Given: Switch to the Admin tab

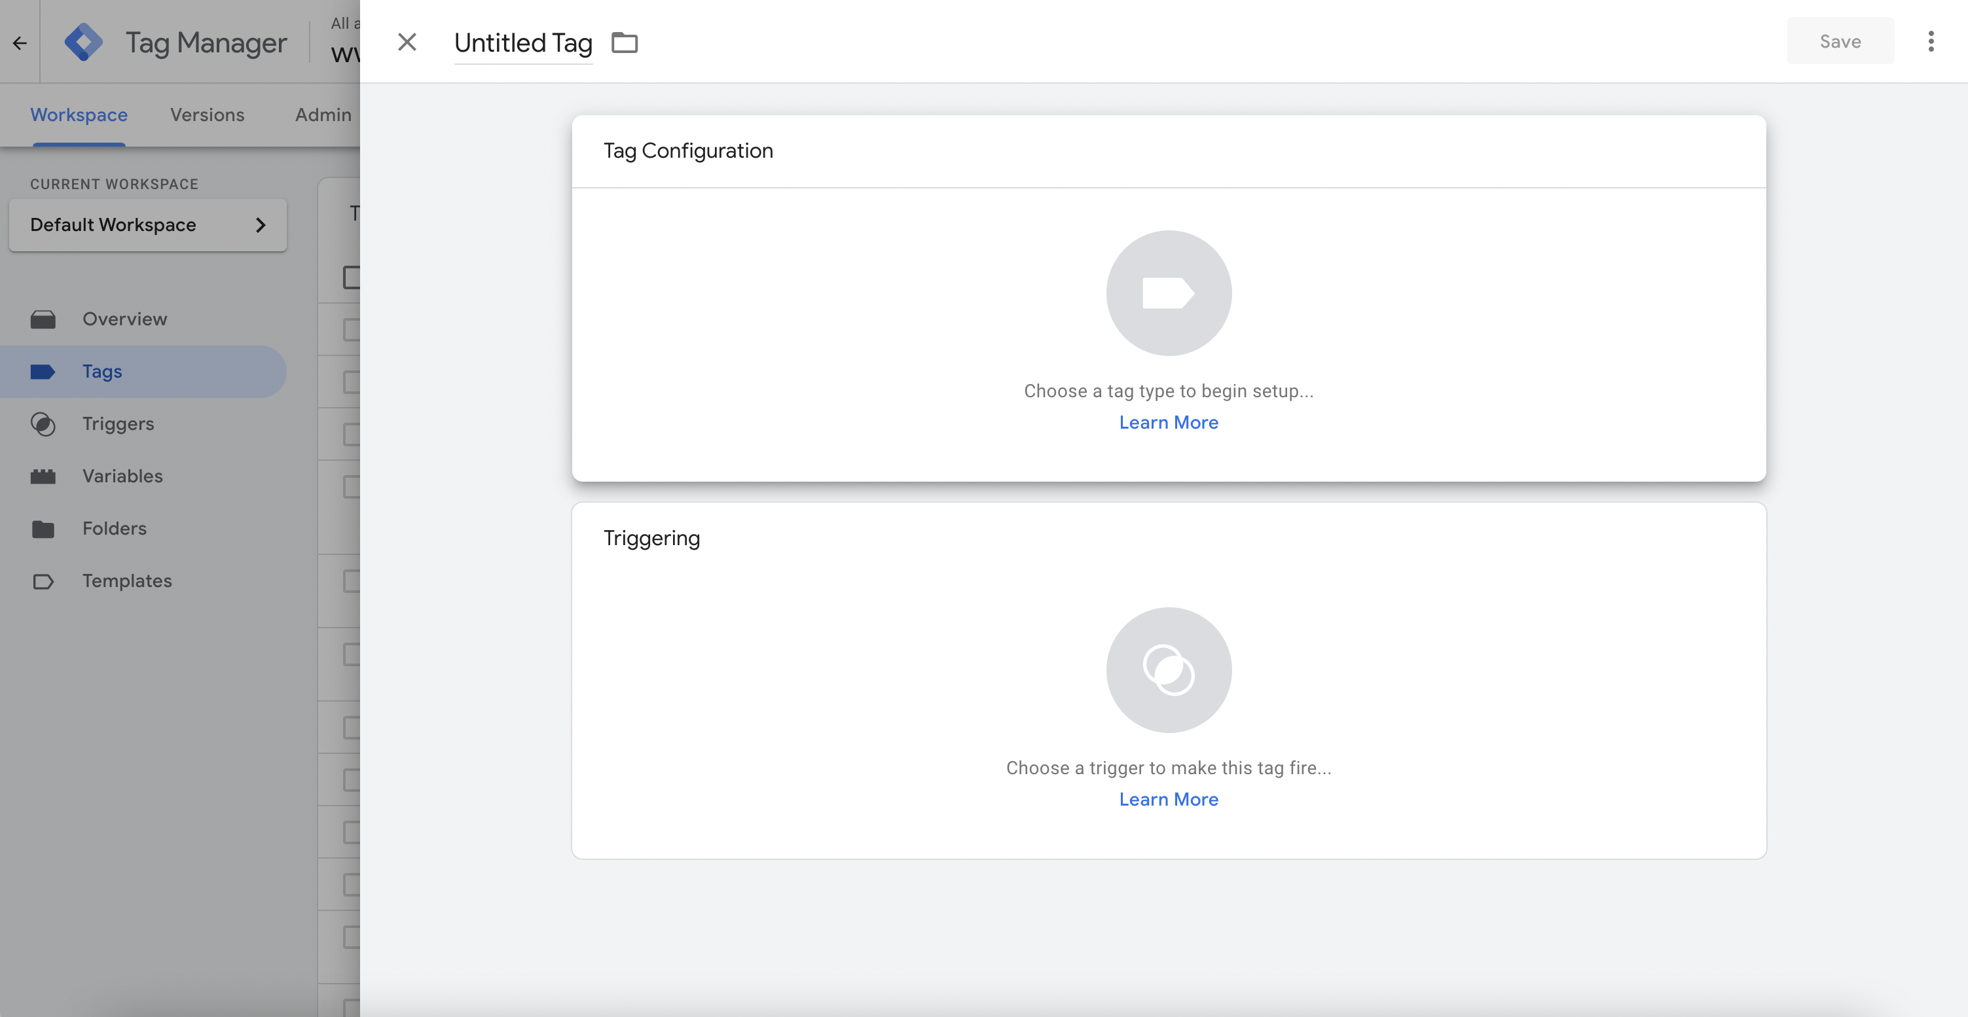Looking at the screenshot, I should pyautogui.click(x=323, y=115).
